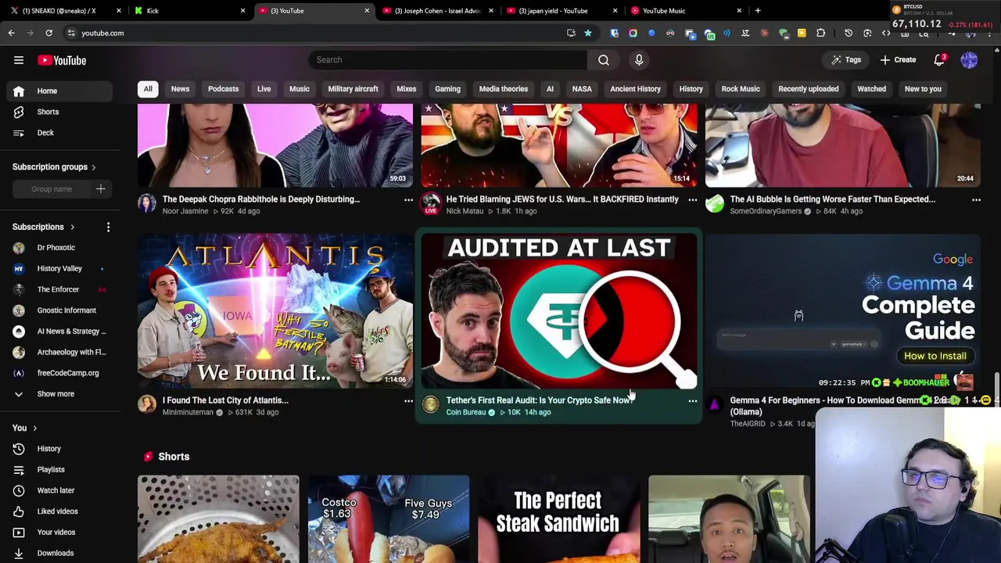1001x563 pixels.
Task: Open Subscriptions three-dot options
Action: pos(108,228)
